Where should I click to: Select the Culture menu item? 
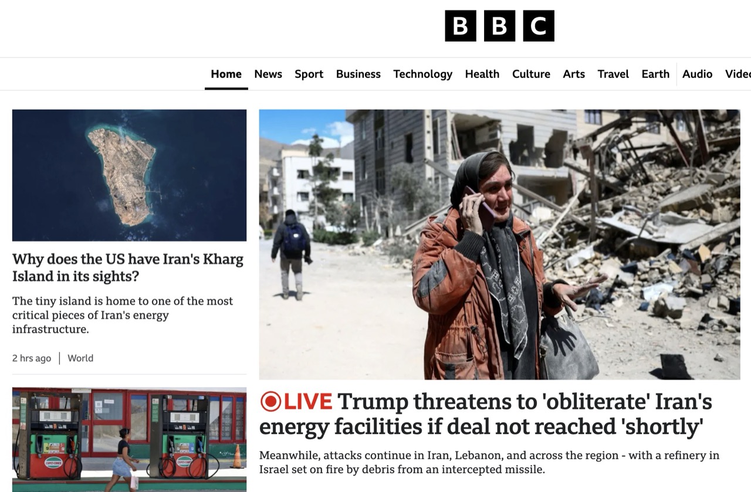pos(531,74)
